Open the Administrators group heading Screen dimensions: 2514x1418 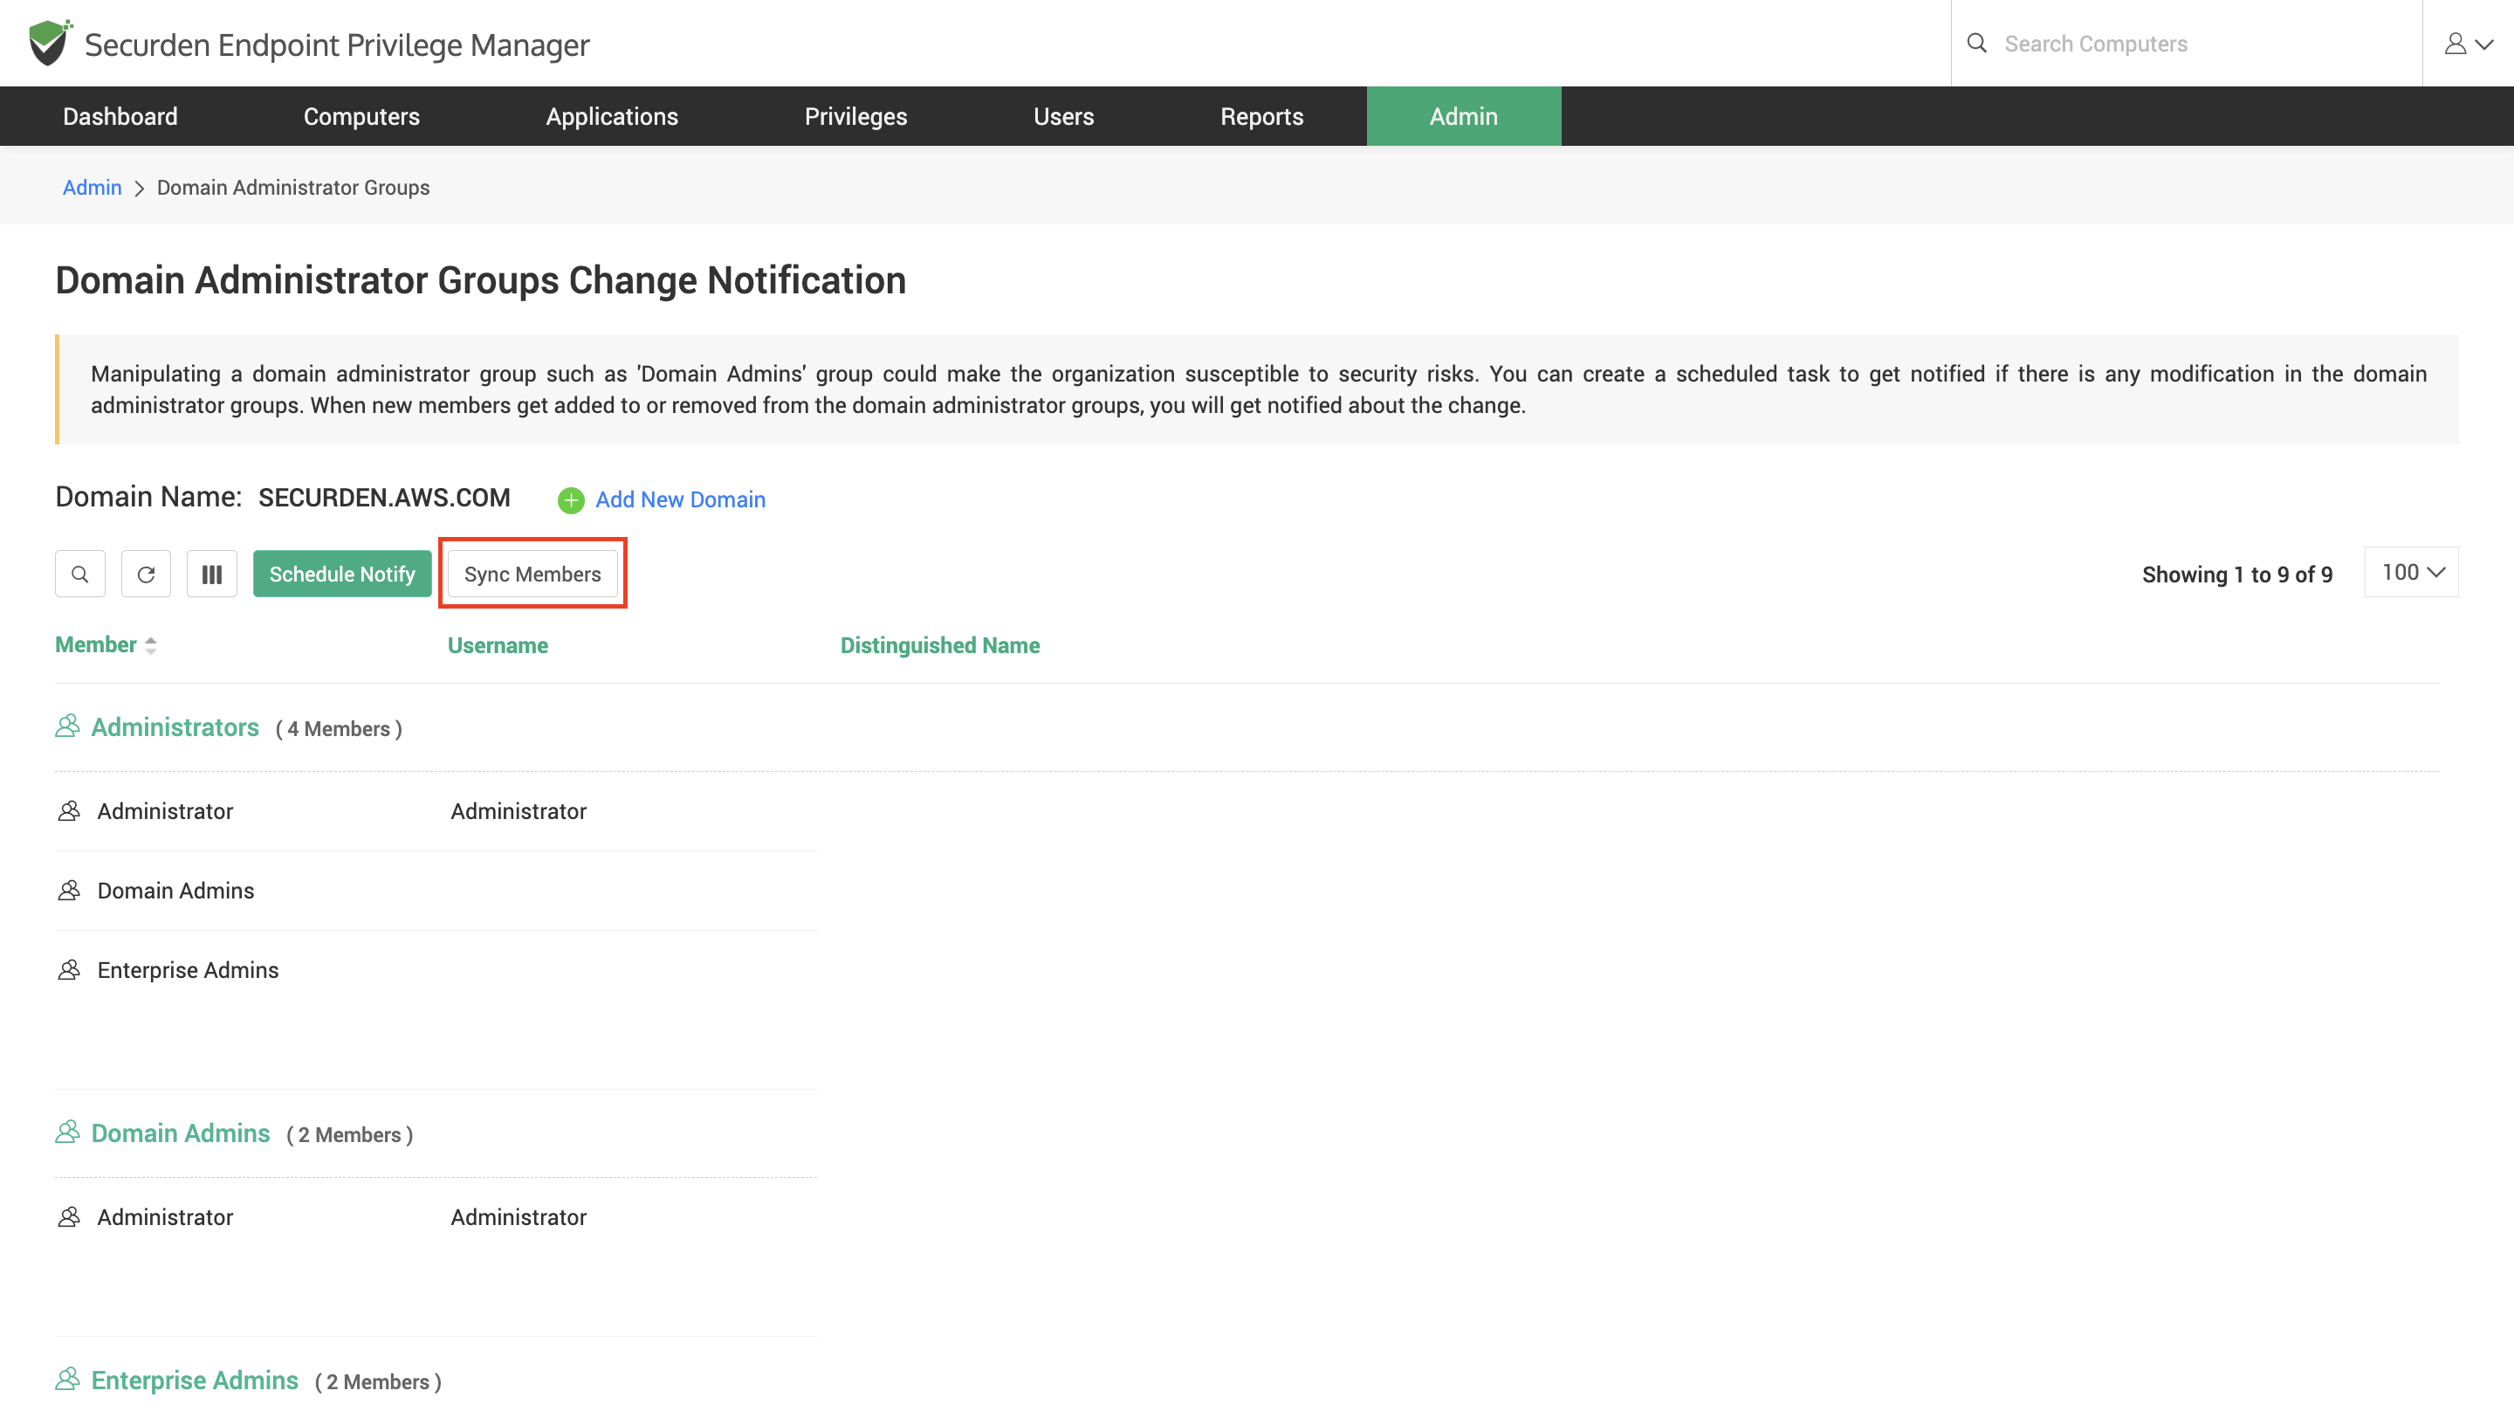[175, 727]
